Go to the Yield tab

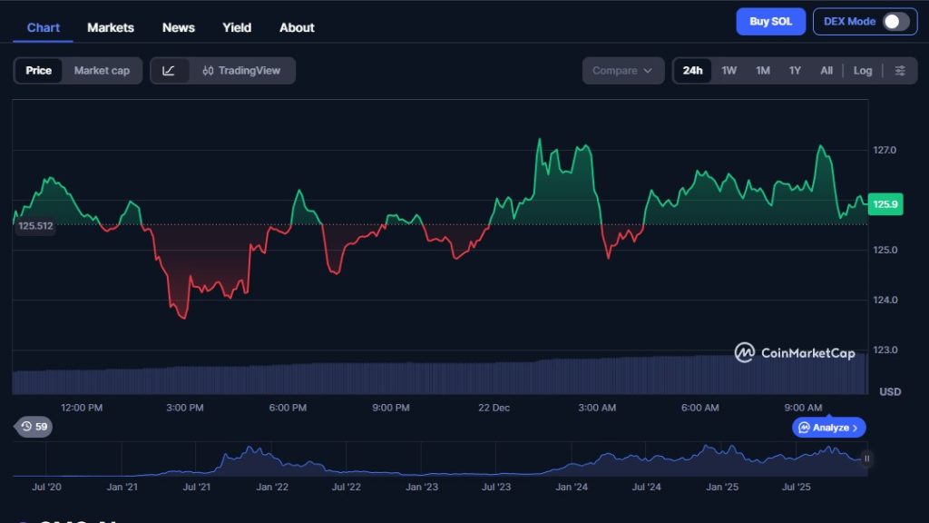pos(237,27)
